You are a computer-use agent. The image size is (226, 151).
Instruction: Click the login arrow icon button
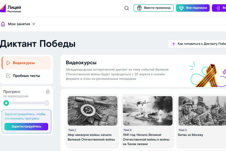pos(218,8)
